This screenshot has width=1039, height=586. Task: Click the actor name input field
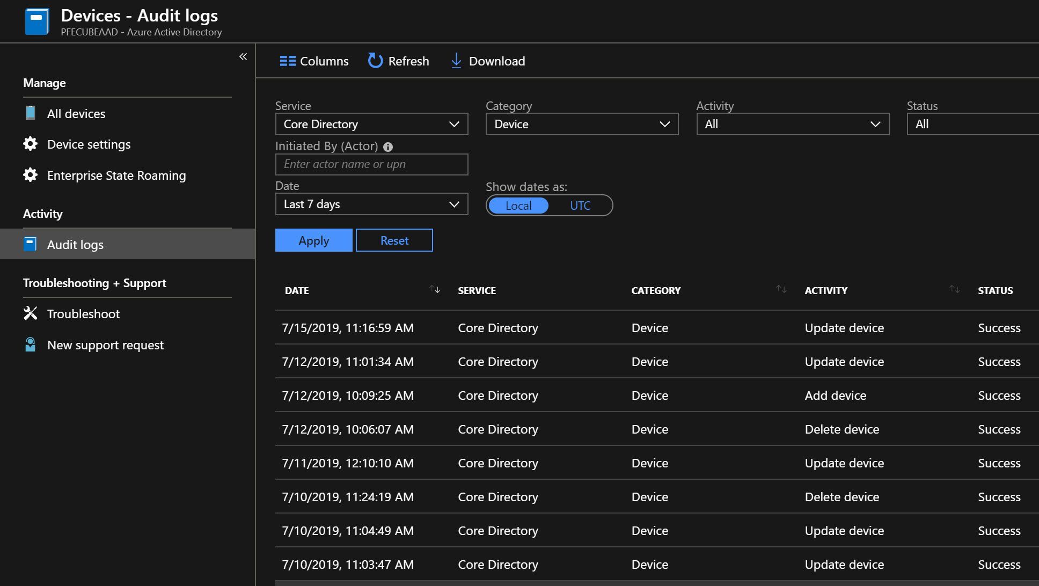point(371,164)
